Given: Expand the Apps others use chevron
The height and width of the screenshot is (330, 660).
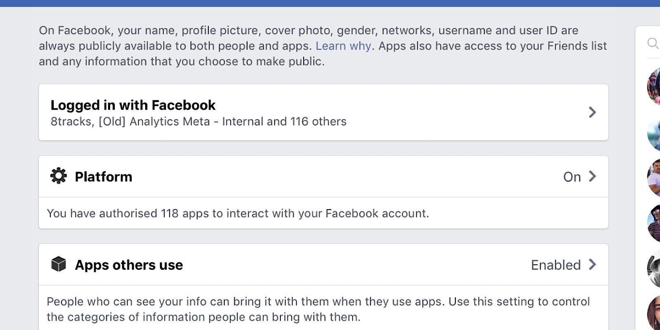Looking at the screenshot, I should tap(592, 264).
